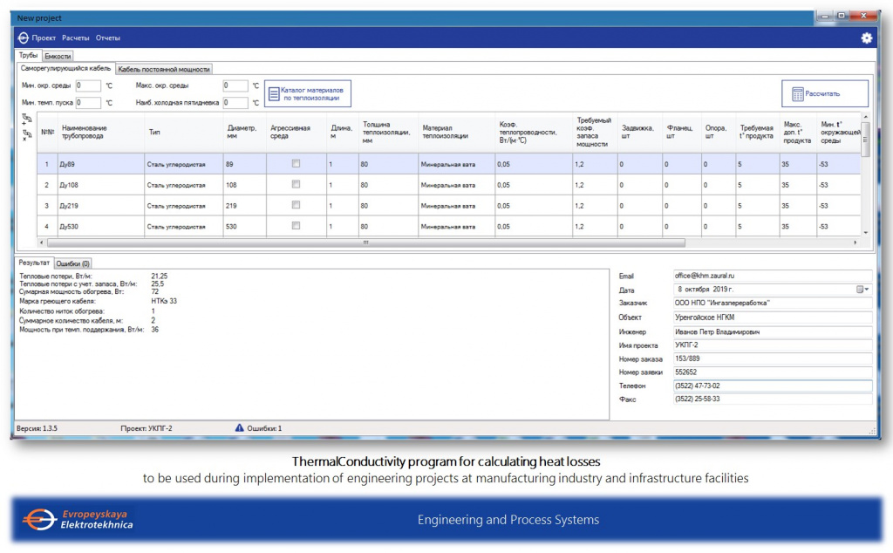Open the calendar picker in Дата field
Image resolution: width=893 pixels, height=553 pixels.
coord(862,290)
